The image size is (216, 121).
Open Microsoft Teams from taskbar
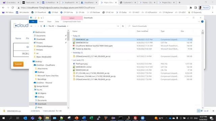[32, 118]
